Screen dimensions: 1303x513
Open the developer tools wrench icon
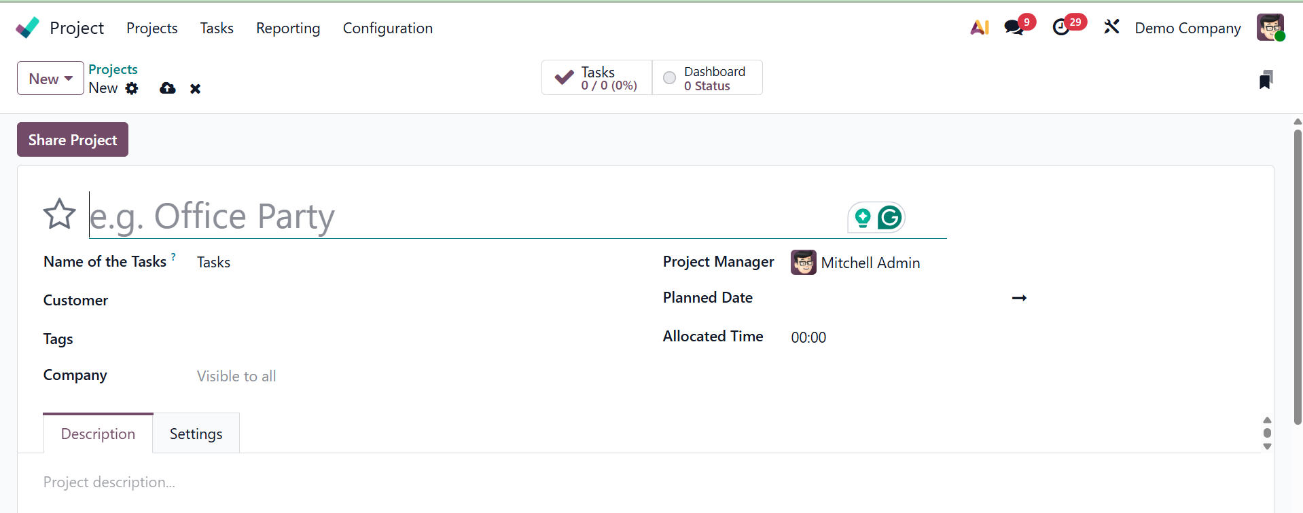click(1111, 27)
